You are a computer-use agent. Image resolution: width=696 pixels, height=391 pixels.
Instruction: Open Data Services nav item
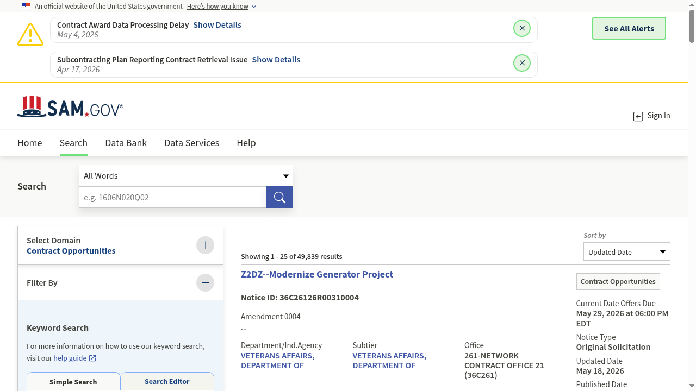tap(192, 143)
